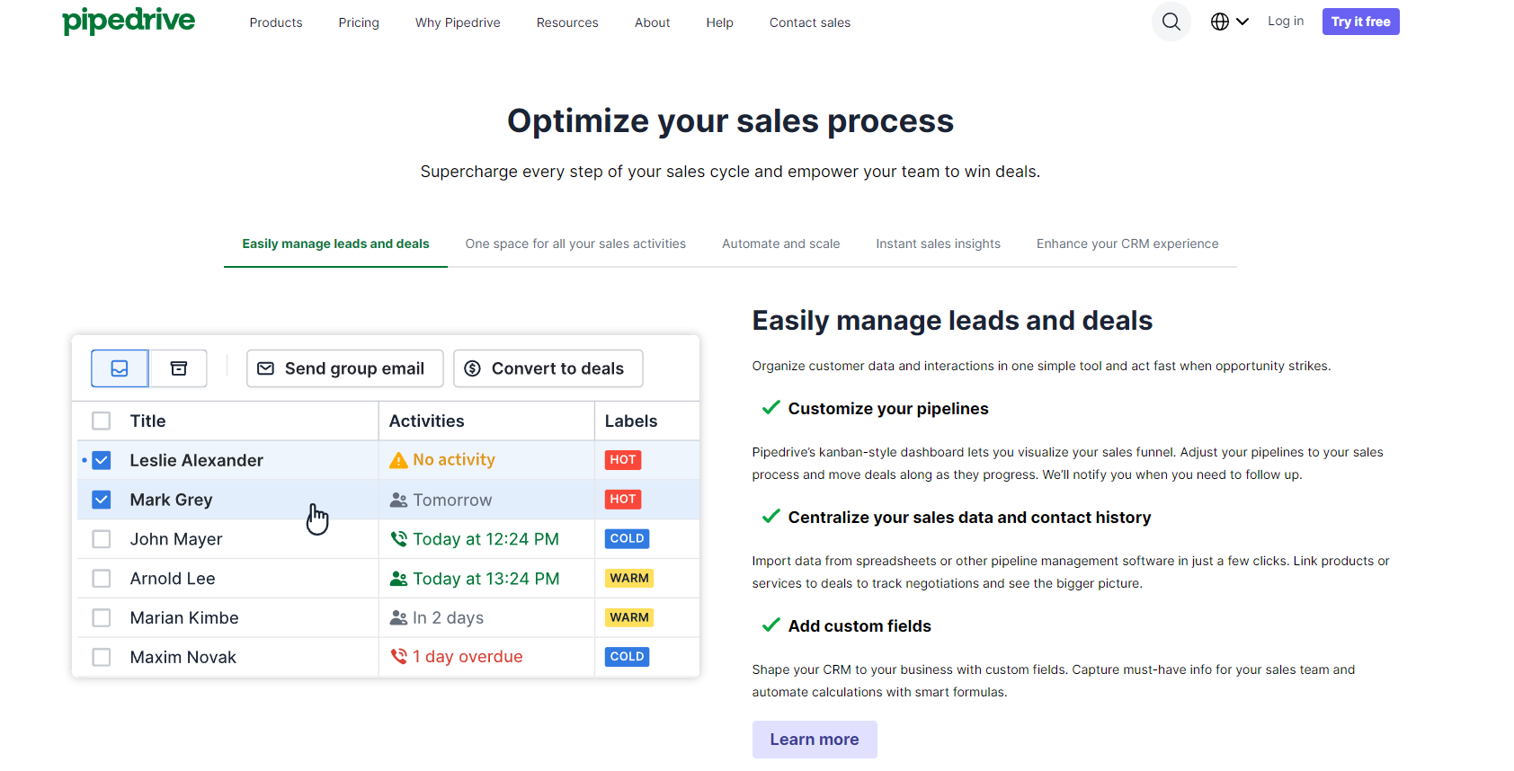Viewport: 1514px width, 771px height.
Task: Check the Maxim Novak checkbox
Action: pos(102,658)
